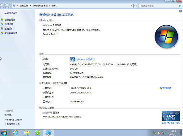Expand arrow after the computer icon breadcrumb

click(x=17, y=6)
